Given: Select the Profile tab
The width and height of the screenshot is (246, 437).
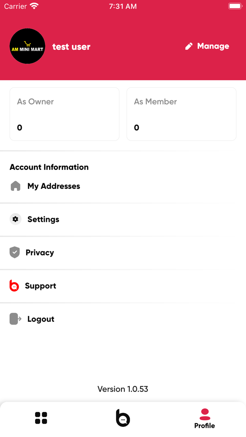Looking at the screenshot, I should click(x=205, y=419).
